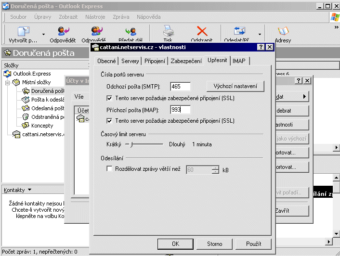Click the Zavřít button in accounts dialog
The height and width of the screenshot is (256, 340).
(292, 211)
